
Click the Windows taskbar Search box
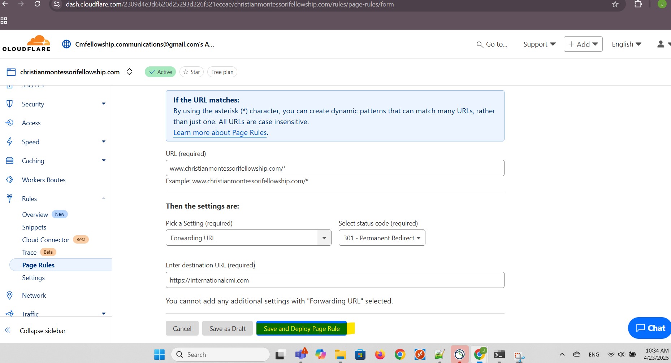(220, 354)
